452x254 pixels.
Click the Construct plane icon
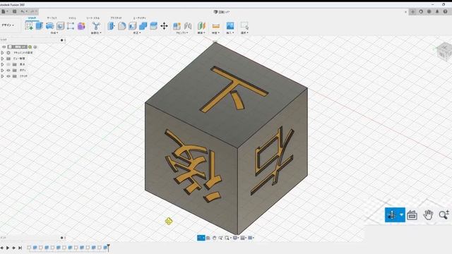click(201, 26)
